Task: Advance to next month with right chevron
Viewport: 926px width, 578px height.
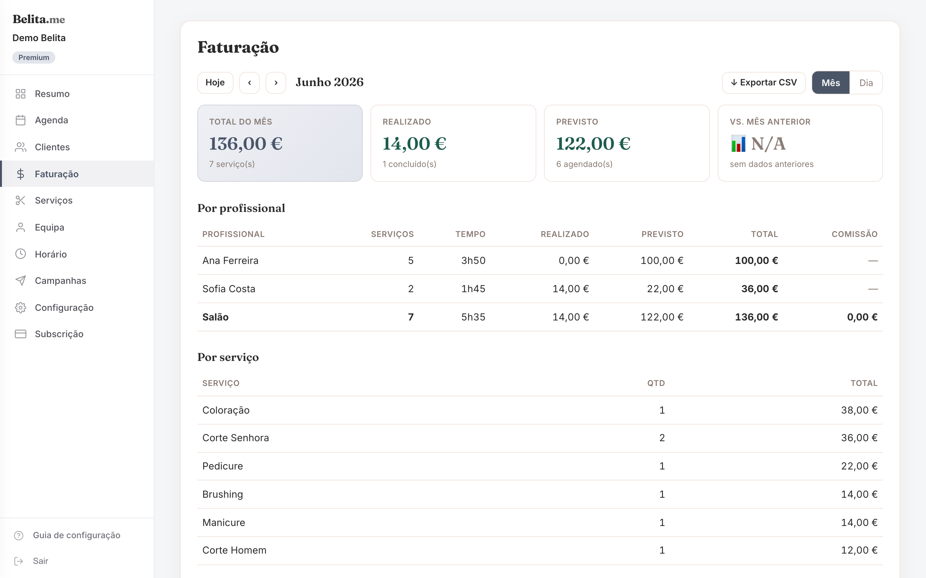Action: point(276,83)
